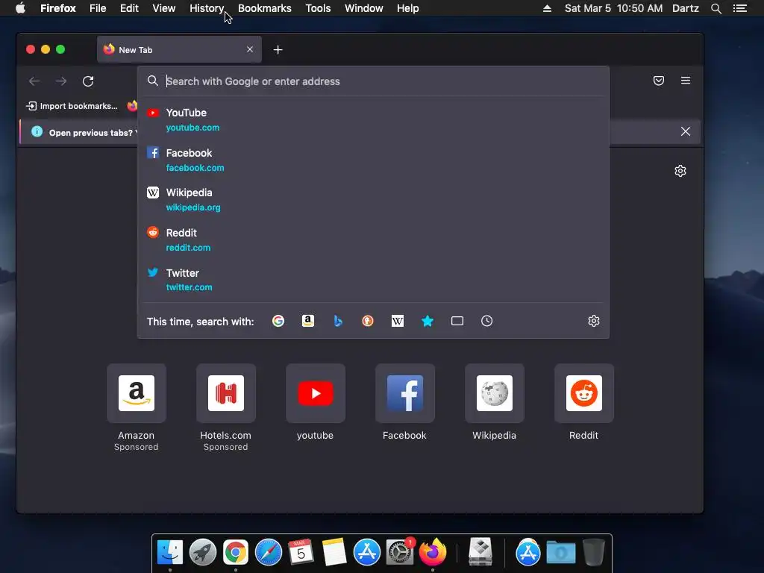Image resolution: width=764 pixels, height=573 pixels.
Task: Search this time with Google icon
Action: [278, 321]
